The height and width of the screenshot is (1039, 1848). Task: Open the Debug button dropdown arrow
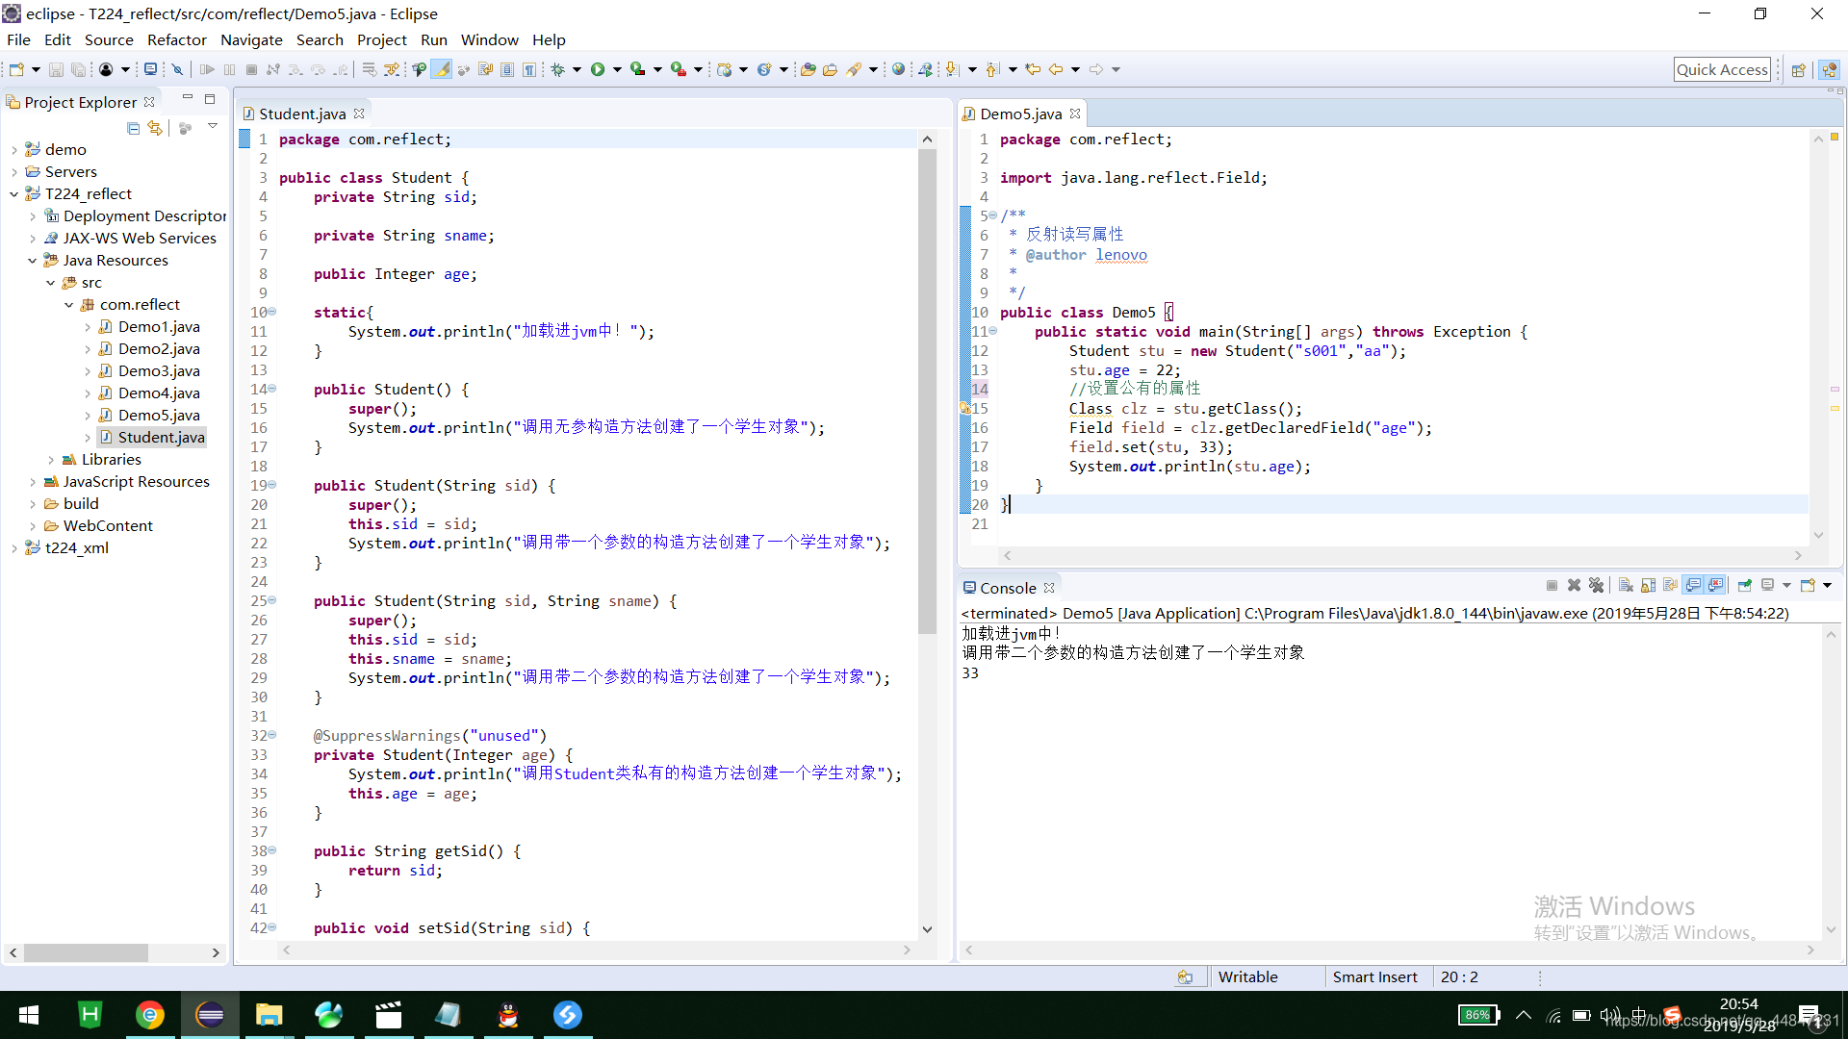click(x=577, y=69)
